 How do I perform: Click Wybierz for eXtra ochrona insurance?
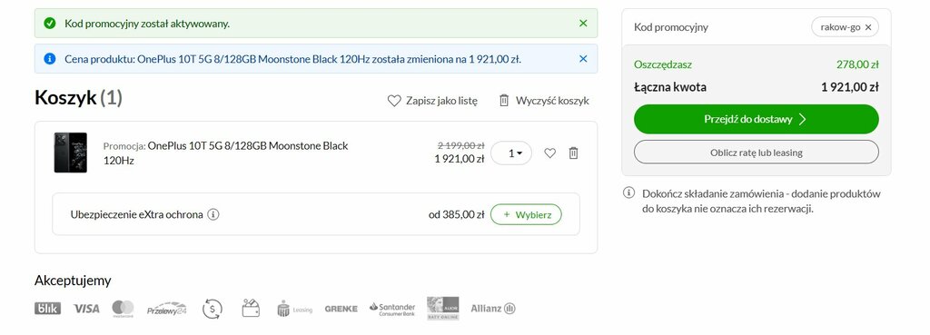(526, 214)
